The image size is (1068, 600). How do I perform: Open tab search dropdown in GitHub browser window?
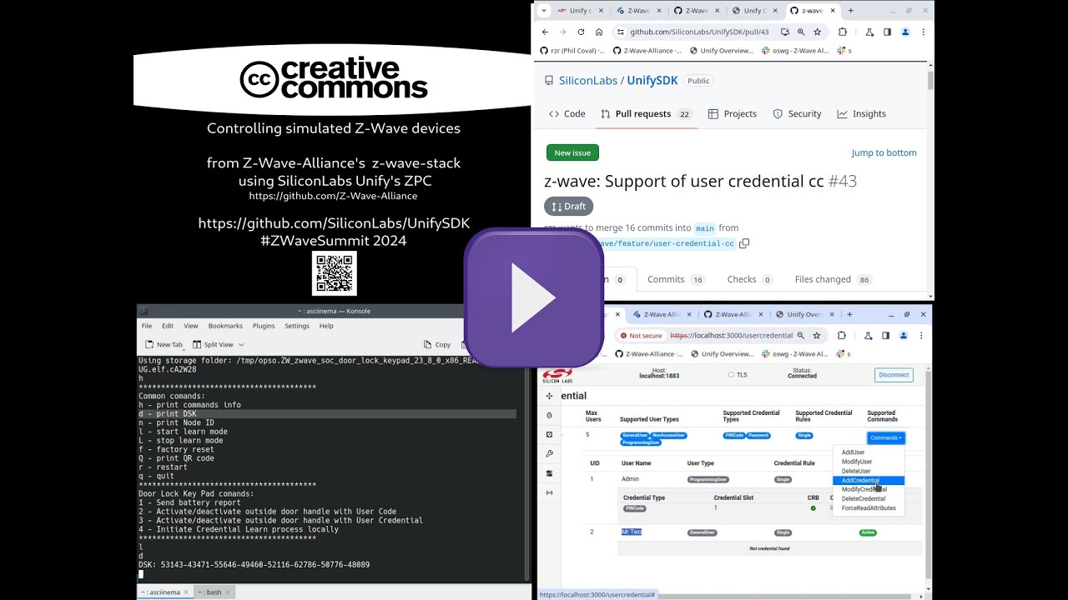pyautogui.click(x=544, y=11)
